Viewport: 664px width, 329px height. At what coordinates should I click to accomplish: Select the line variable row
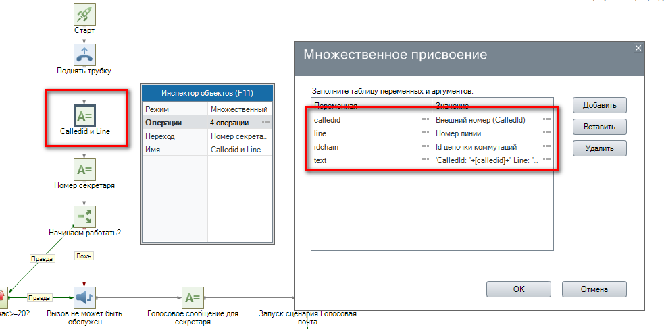point(365,133)
